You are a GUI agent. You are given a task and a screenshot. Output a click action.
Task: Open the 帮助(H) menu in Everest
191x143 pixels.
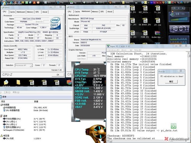16,92
